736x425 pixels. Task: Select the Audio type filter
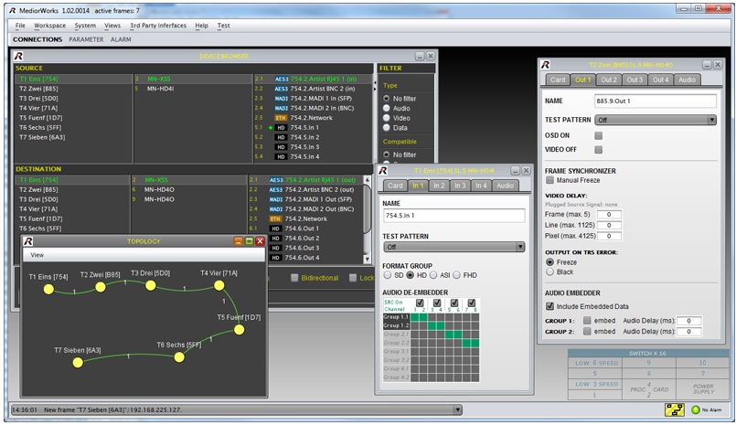[387, 108]
